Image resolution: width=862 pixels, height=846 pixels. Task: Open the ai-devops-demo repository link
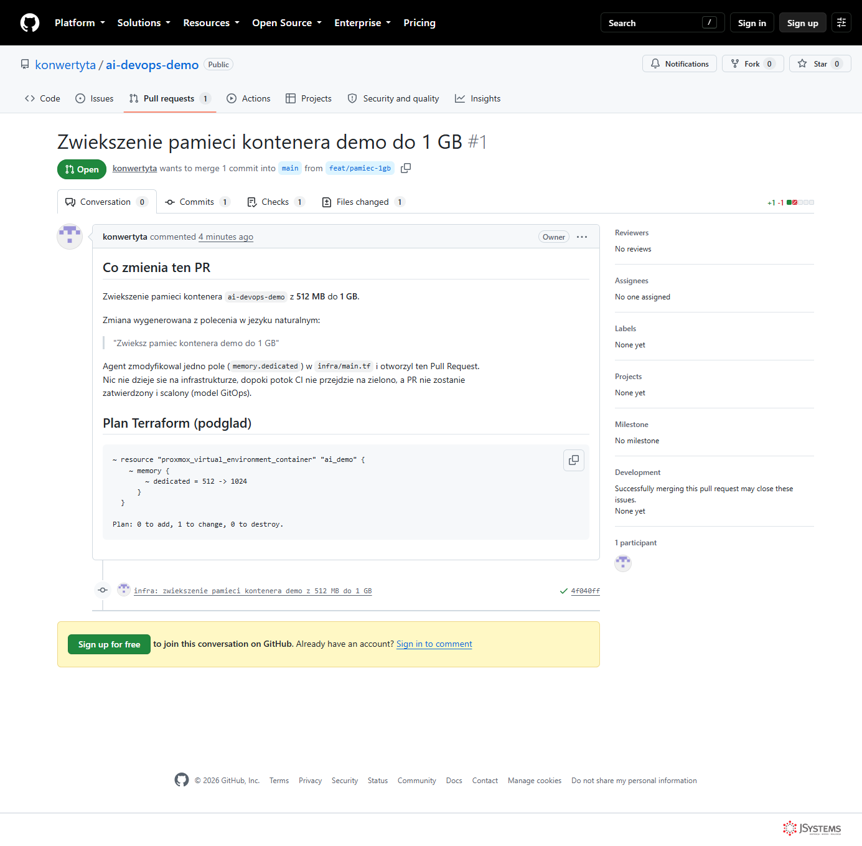tap(152, 65)
